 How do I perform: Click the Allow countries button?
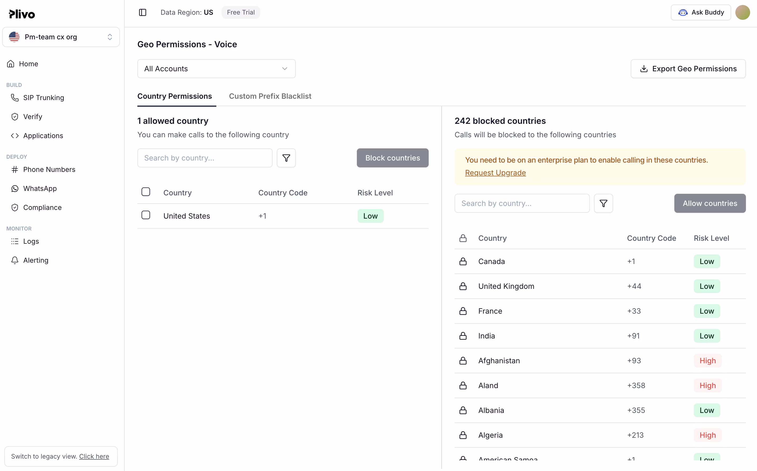click(710, 203)
